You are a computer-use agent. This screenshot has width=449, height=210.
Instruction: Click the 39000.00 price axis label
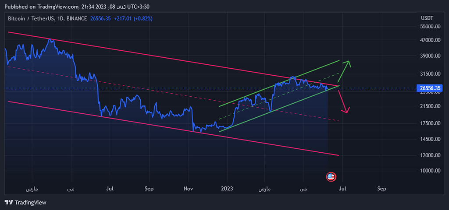click(429, 56)
